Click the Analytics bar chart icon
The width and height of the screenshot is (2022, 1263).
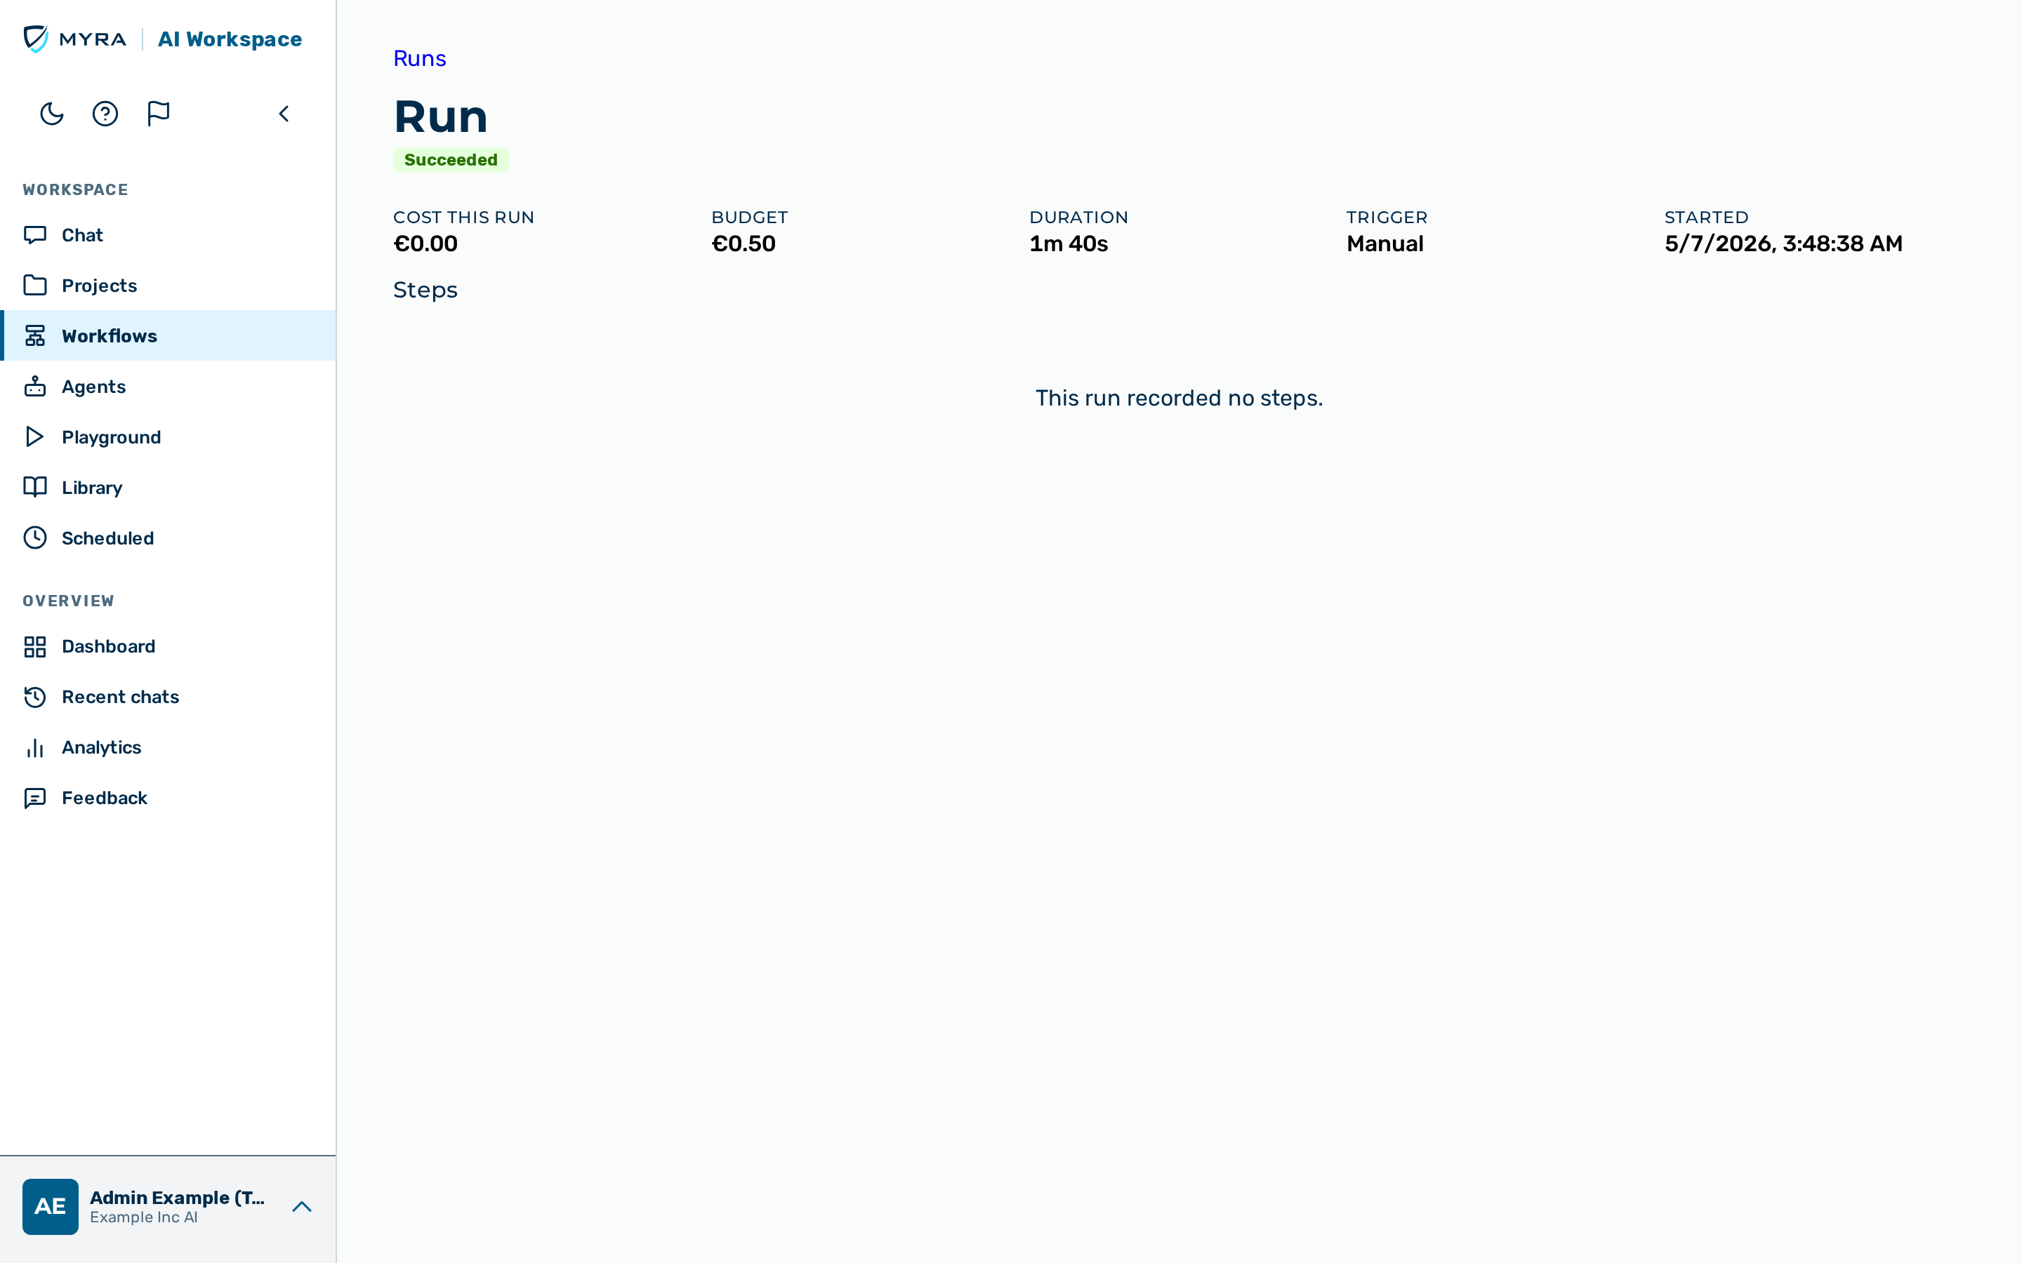35,747
